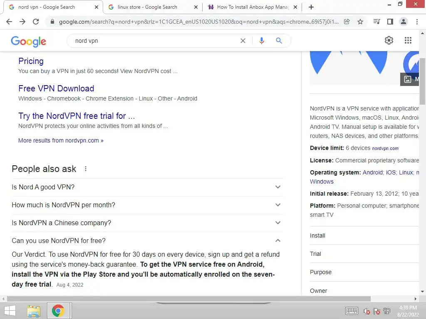Click the muted volume tray icon

click(x=367, y=311)
